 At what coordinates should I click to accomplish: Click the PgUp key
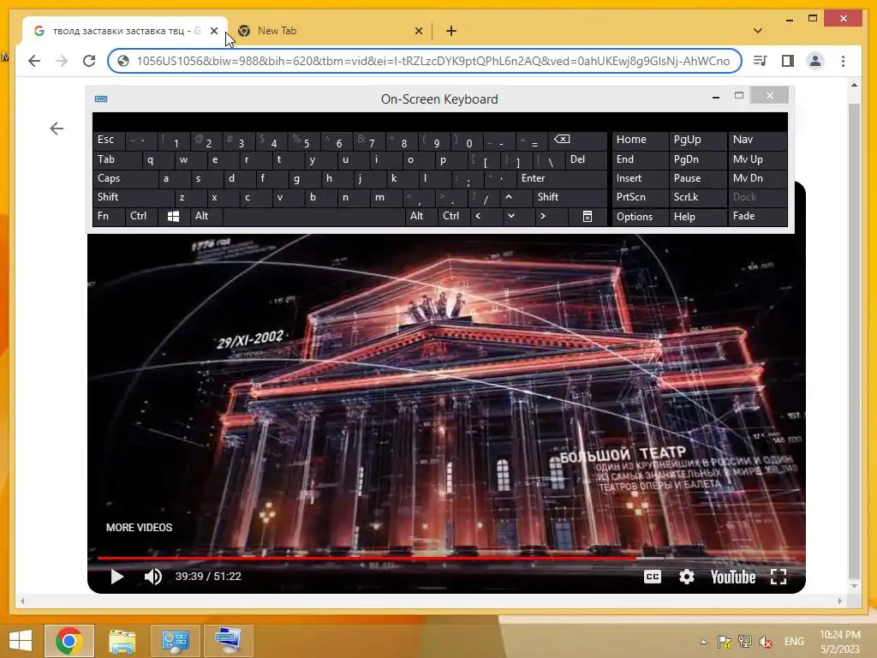click(697, 141)
